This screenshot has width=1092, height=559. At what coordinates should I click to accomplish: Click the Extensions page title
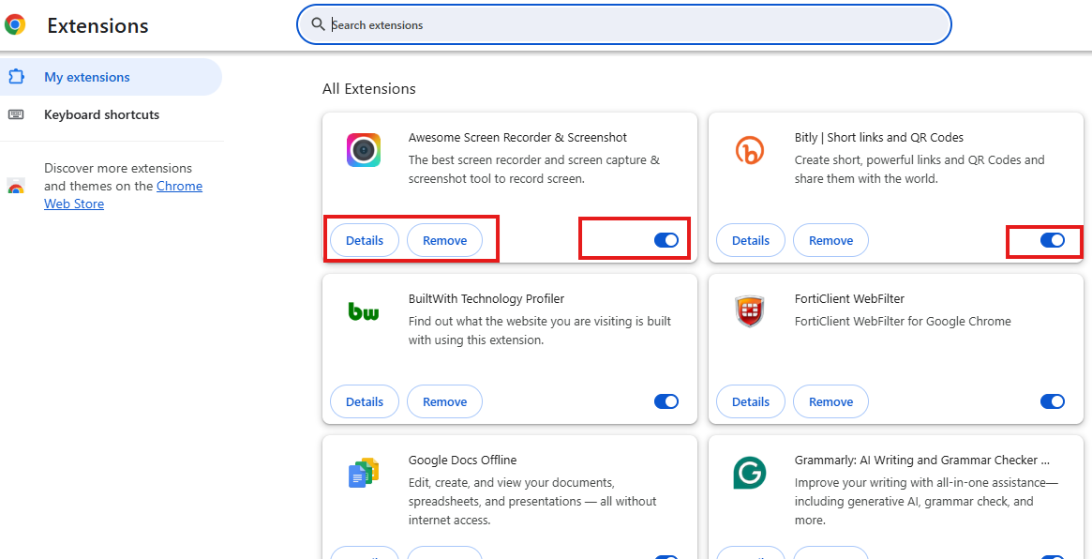[97, 25]
